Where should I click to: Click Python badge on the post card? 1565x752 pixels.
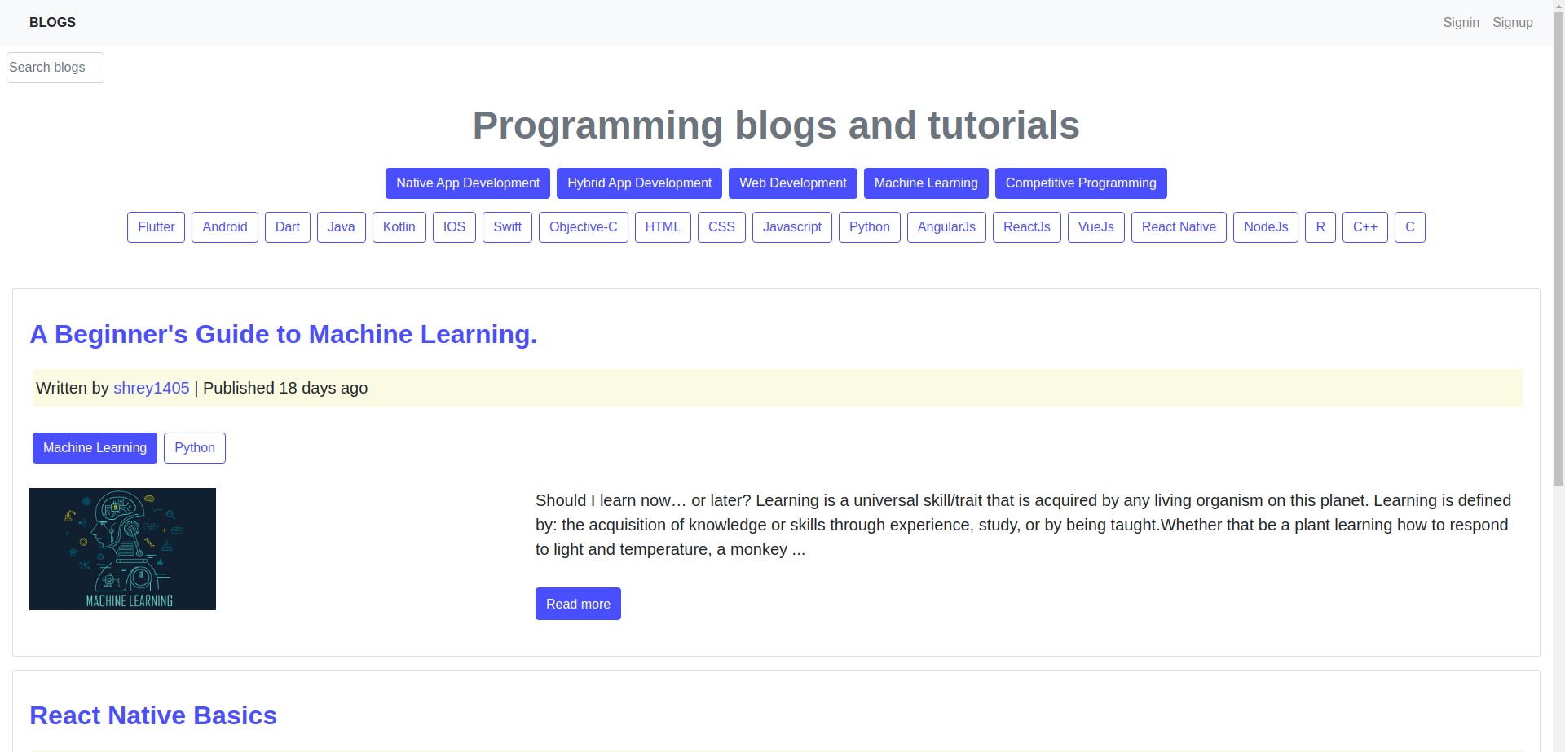pyautogui.click(x=195, y=448)
